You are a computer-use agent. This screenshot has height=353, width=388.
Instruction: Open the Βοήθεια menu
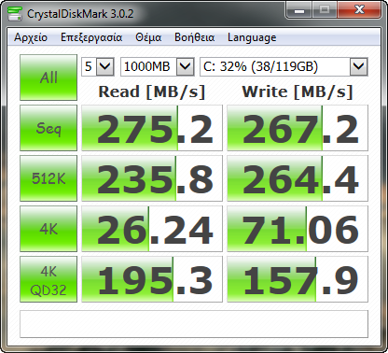[195, 37]
